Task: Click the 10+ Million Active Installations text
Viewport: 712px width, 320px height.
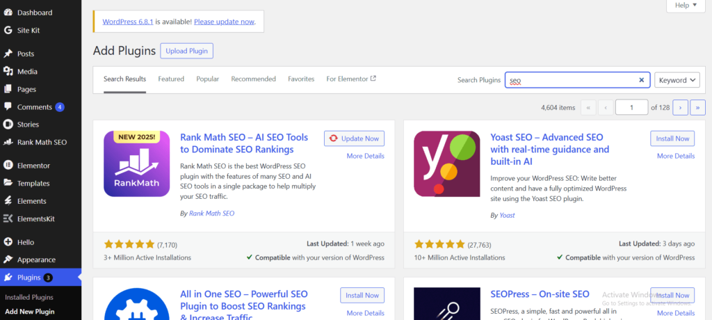Action: [x=460, y=257]
